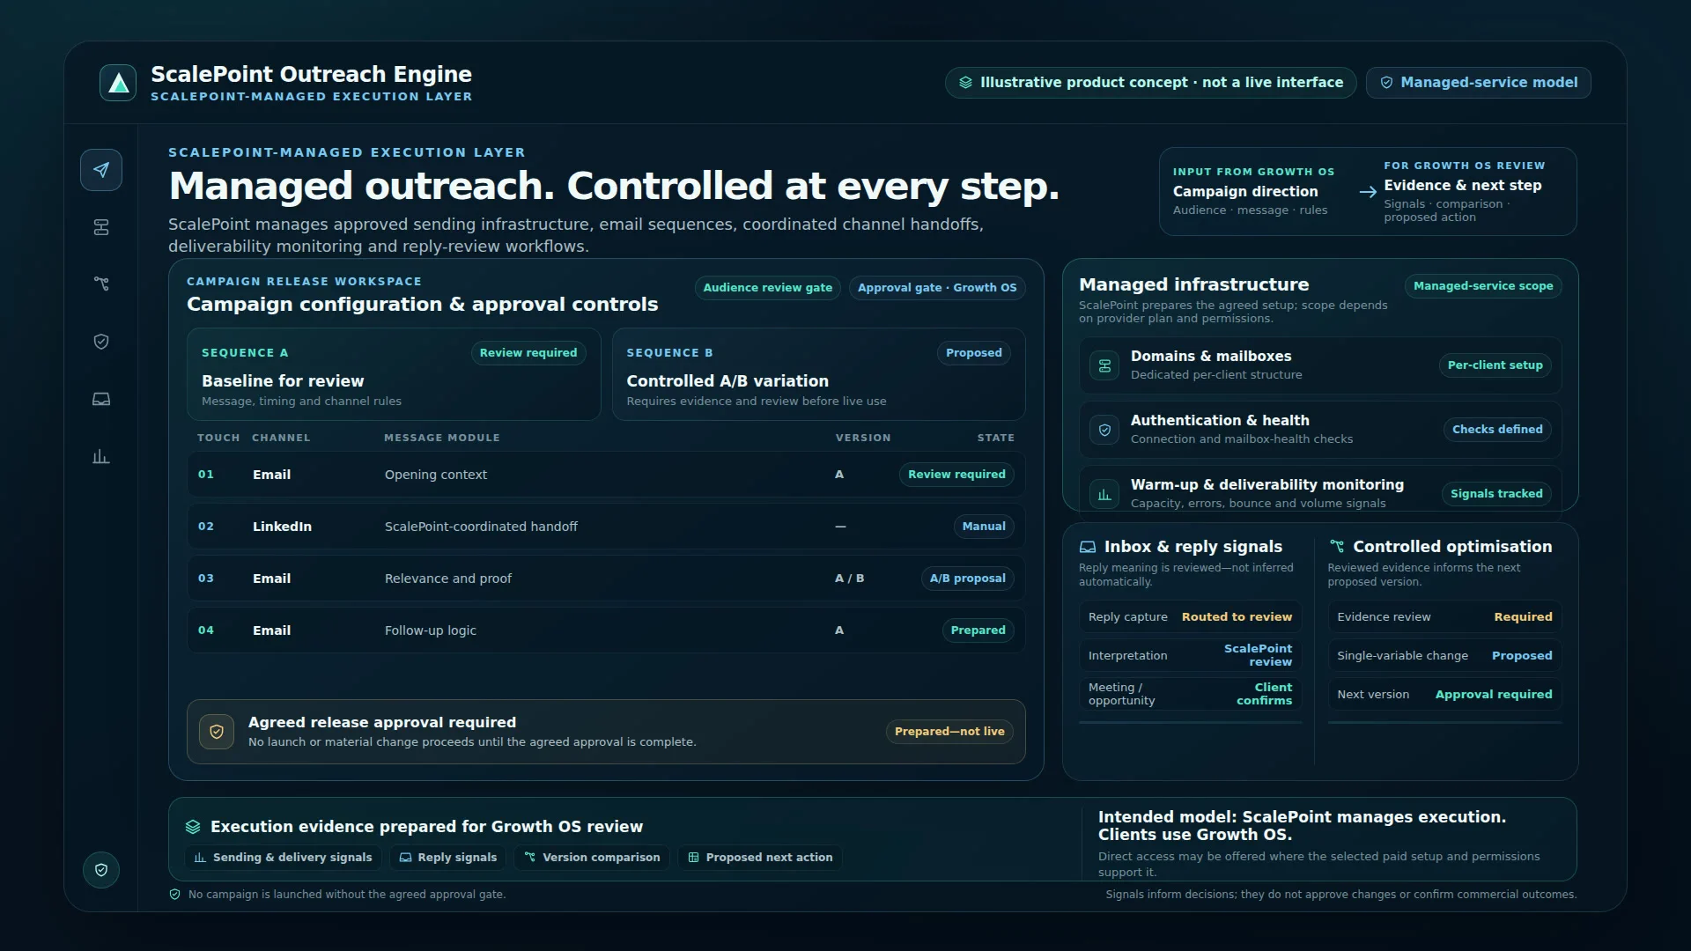This screenshot has height=951, width=1691.
Task: Click the Checks defined badge
Action: 1497,430
